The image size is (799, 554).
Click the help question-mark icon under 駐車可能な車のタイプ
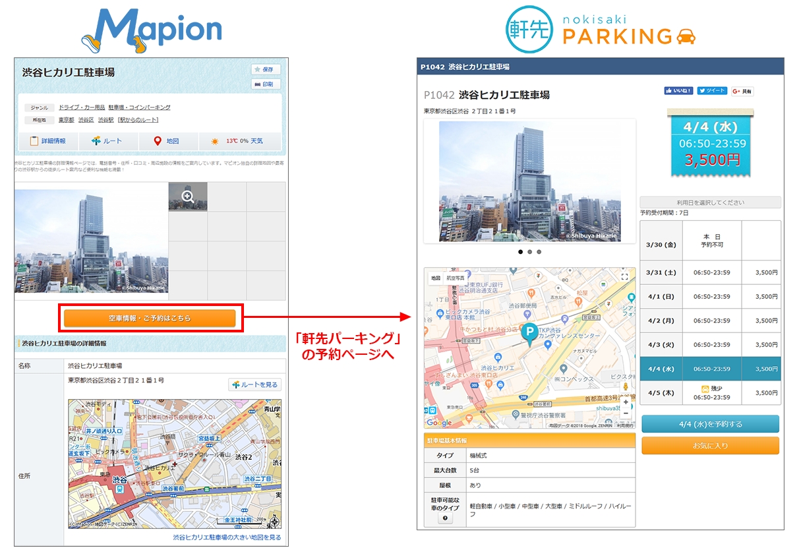tap(445, 518)
